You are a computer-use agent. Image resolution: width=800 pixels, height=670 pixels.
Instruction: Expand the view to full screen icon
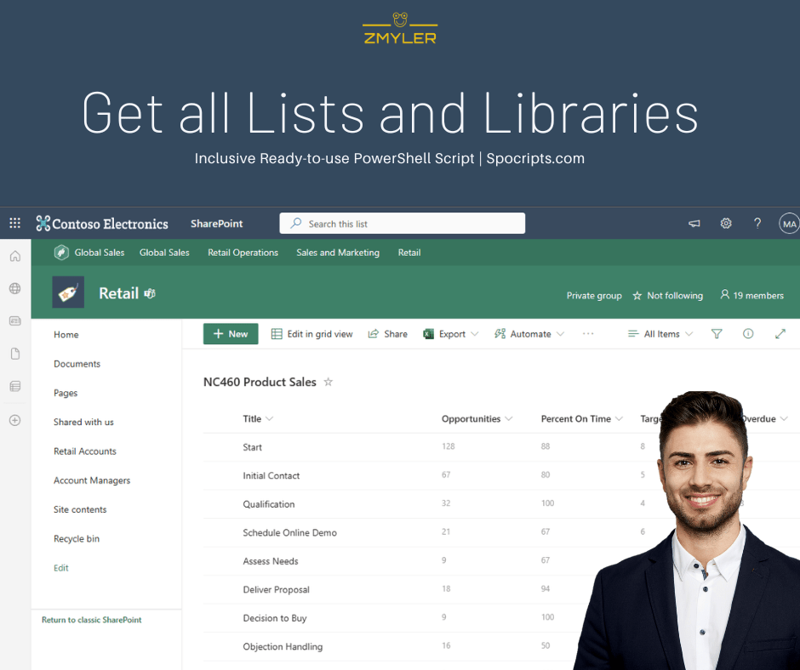(x=780, y=333)
